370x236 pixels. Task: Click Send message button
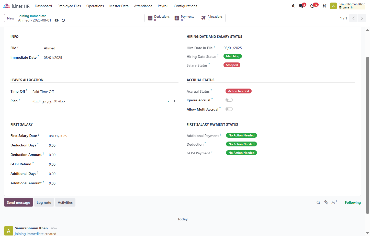18,202
